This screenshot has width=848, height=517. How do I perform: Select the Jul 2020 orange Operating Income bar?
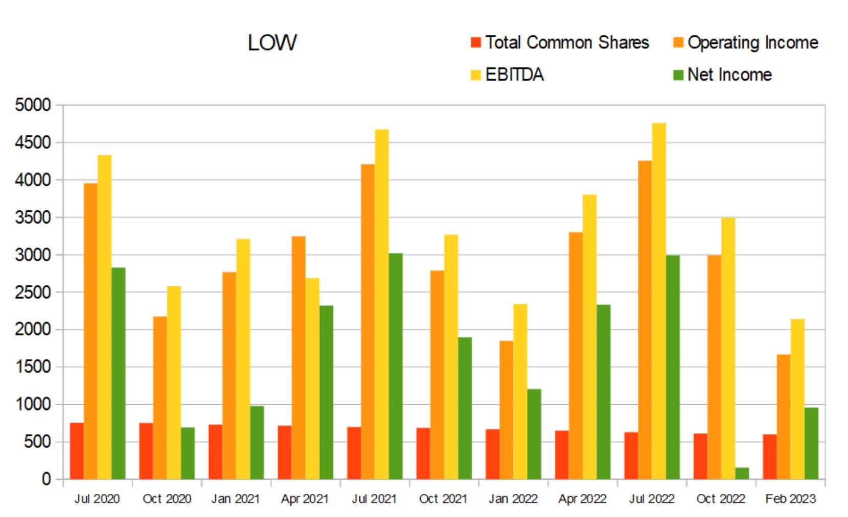91,331
